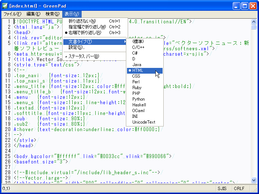Choose (標準) document type
This screenshot has width=259, height=194.
pos(145,41)
